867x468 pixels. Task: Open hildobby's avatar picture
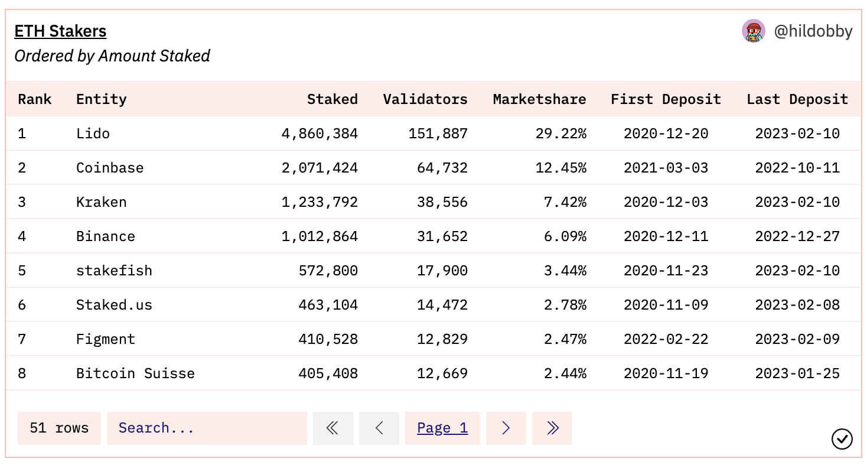[754, 31]
